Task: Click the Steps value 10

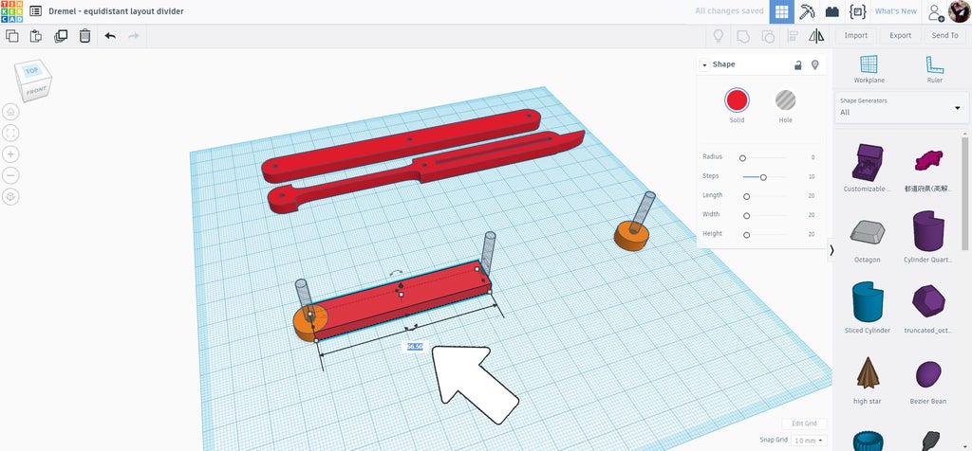Action: tap(811, 177)
